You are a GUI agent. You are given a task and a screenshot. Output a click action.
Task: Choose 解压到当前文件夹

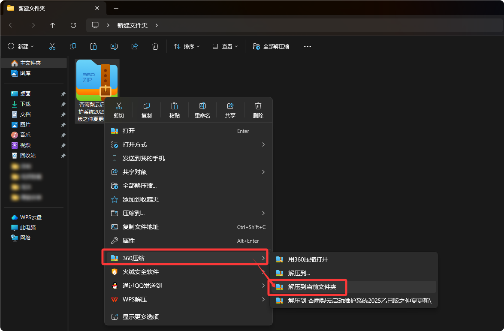(353, 287)
